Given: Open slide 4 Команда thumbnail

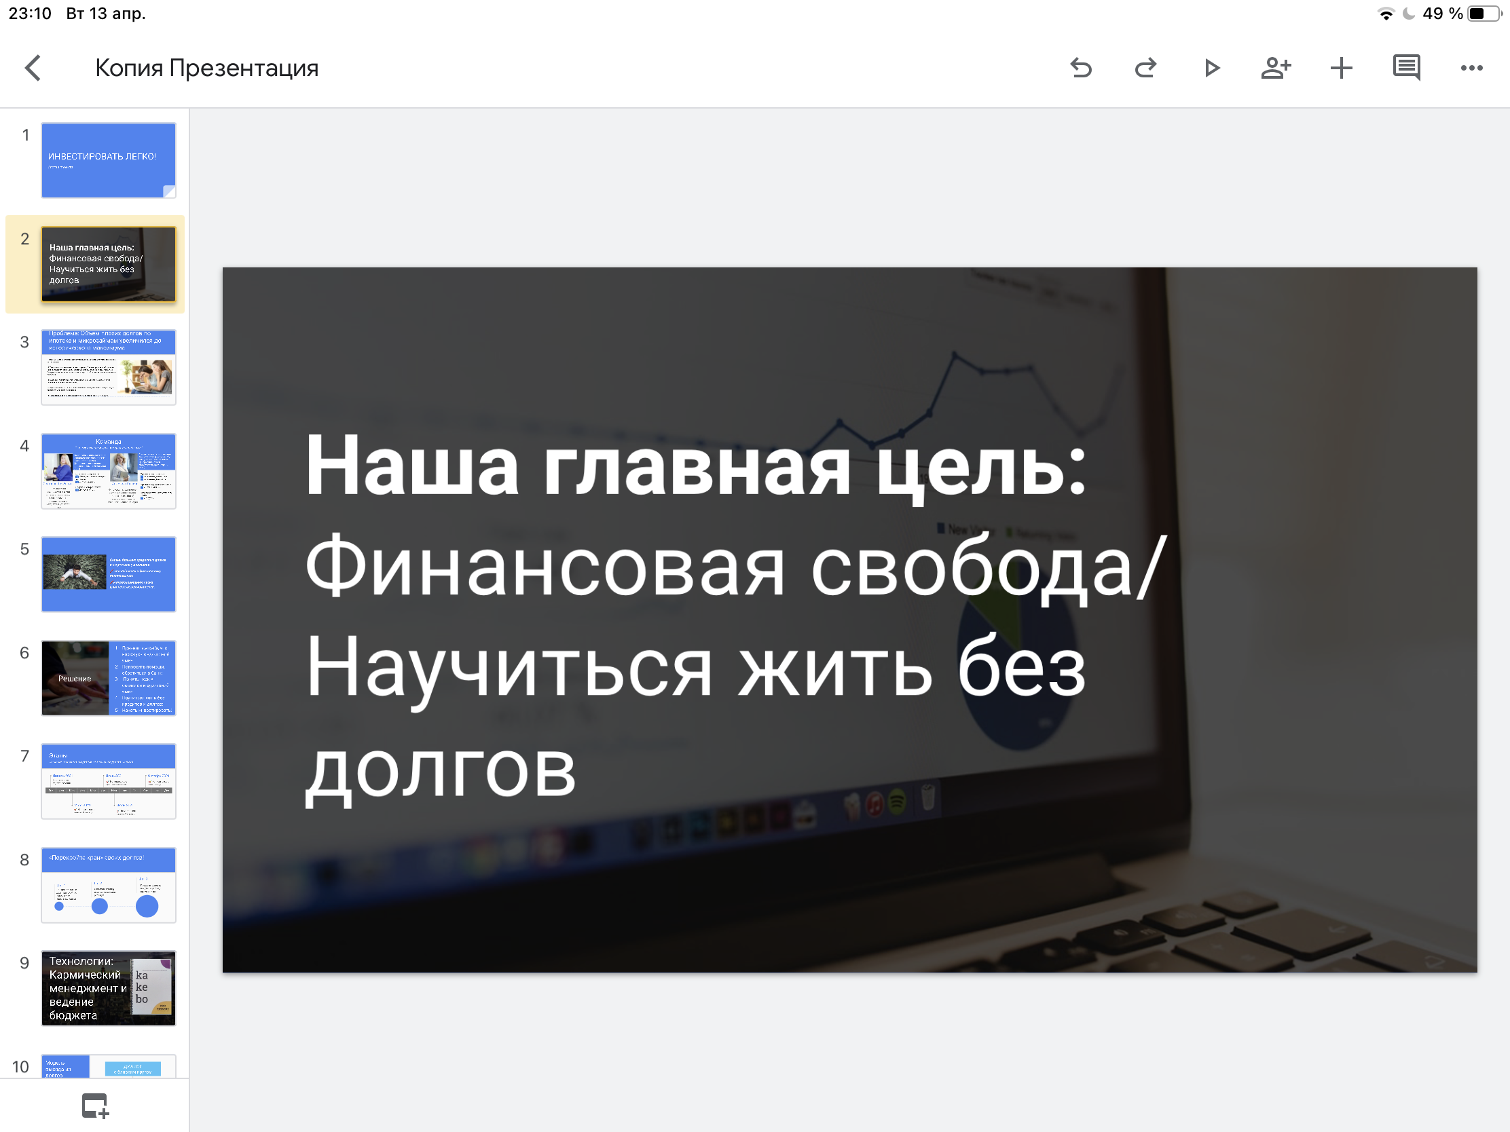Looking at the screenshot, I should point(109,471).
